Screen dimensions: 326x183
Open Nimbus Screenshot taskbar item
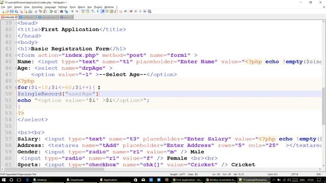click(221, 180)
